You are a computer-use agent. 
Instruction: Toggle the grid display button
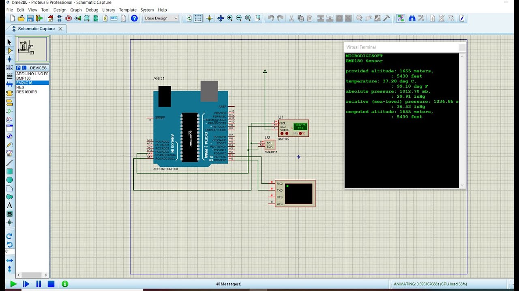click(x=198, y=18)
